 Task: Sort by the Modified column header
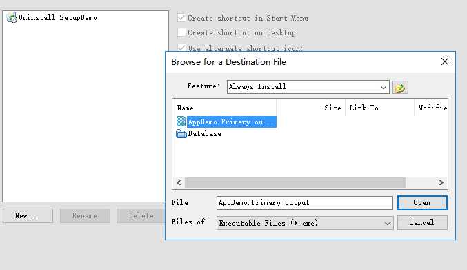coord(431,108)
